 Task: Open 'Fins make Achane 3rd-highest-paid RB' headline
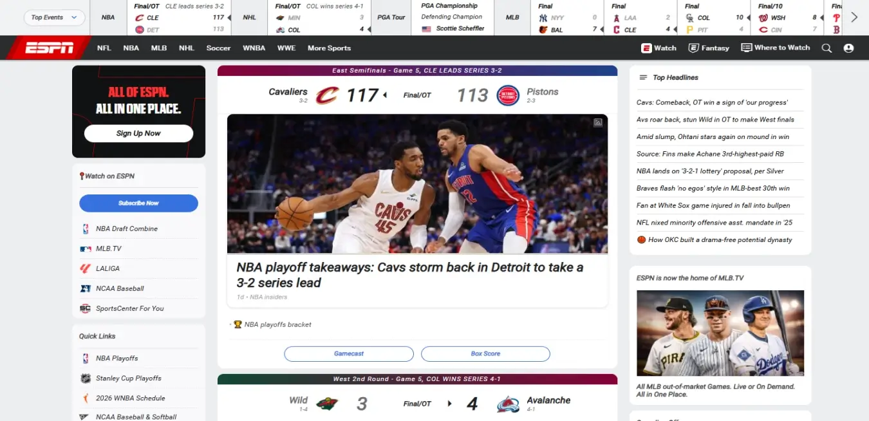pyautogui.click(x=710, y=154)
